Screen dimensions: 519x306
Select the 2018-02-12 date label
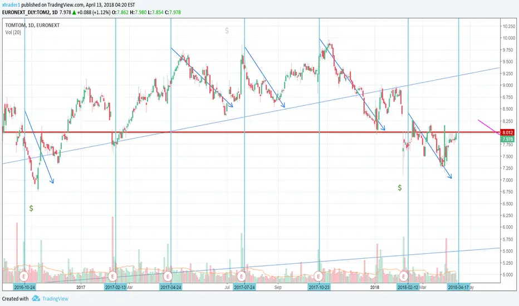(408, 287)
